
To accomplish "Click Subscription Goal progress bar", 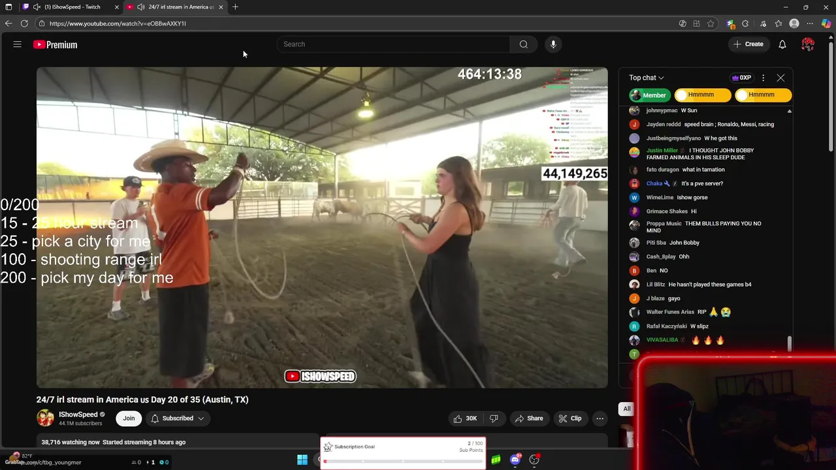I will pos(403,462).
